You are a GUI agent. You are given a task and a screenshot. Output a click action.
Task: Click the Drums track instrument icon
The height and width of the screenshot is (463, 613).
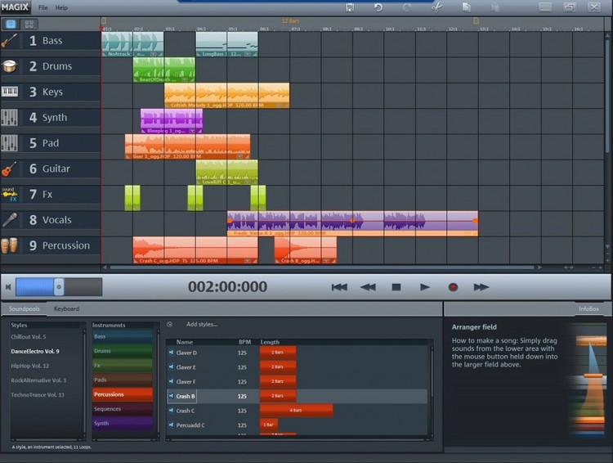click(10, 66)
